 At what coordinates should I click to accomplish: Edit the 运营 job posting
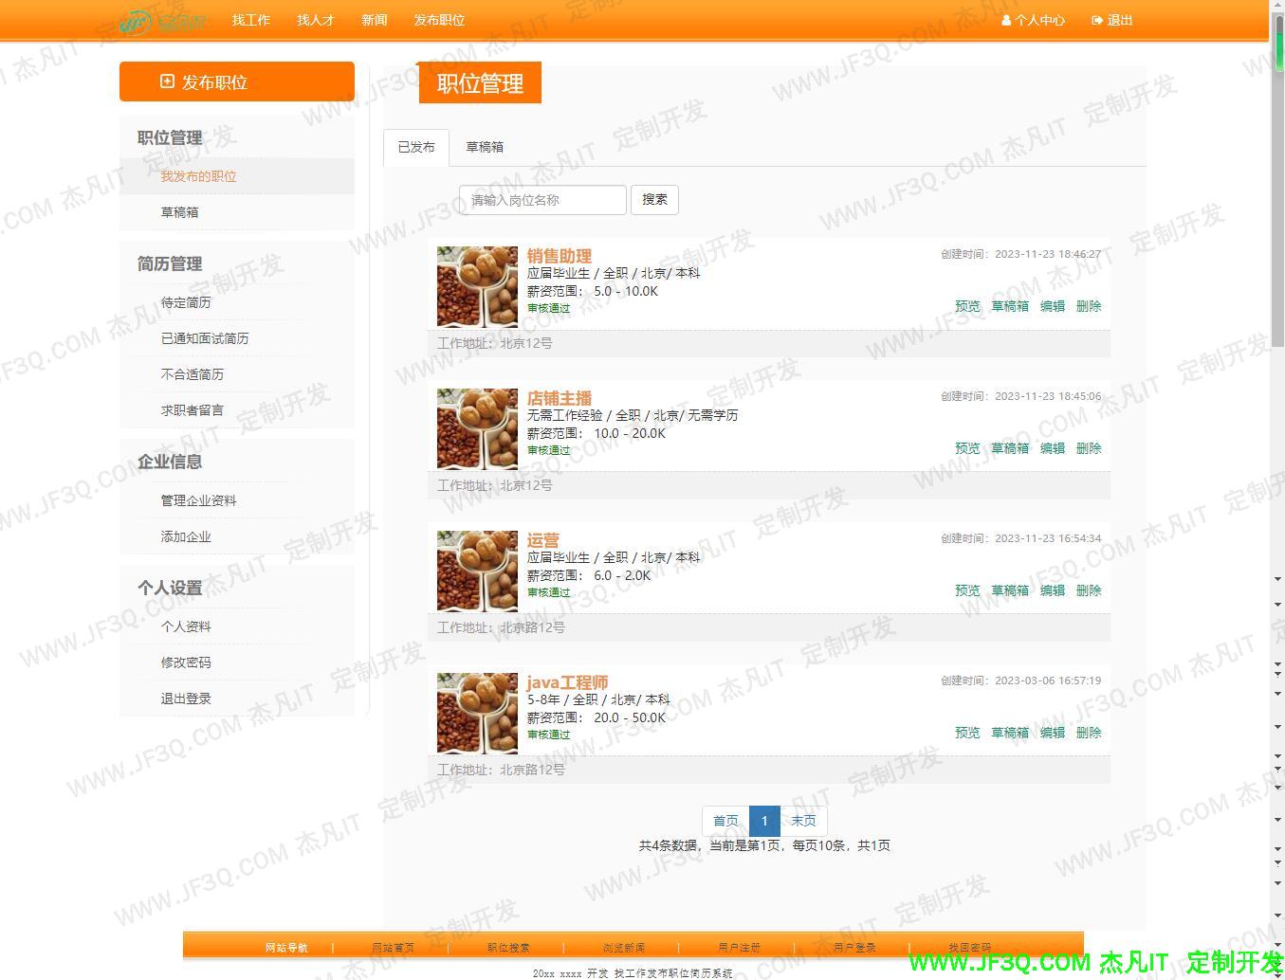(1053, 590)
